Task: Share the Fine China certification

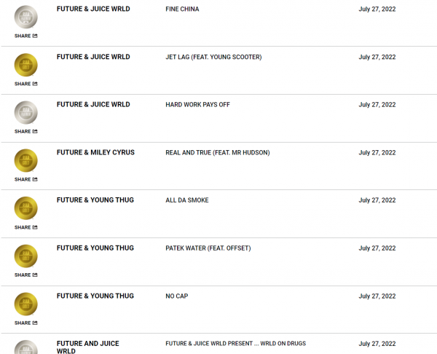Action: [x=26, y=36]
